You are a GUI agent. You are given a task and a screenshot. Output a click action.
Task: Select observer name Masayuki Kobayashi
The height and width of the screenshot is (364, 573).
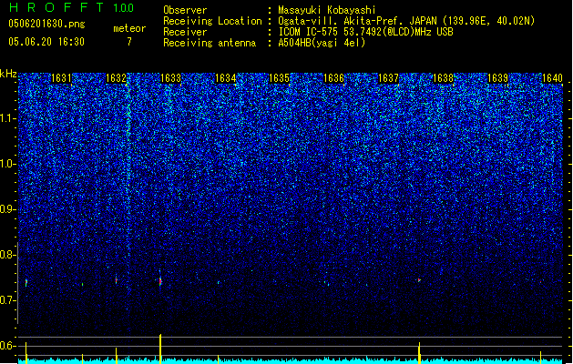[327, 10]
